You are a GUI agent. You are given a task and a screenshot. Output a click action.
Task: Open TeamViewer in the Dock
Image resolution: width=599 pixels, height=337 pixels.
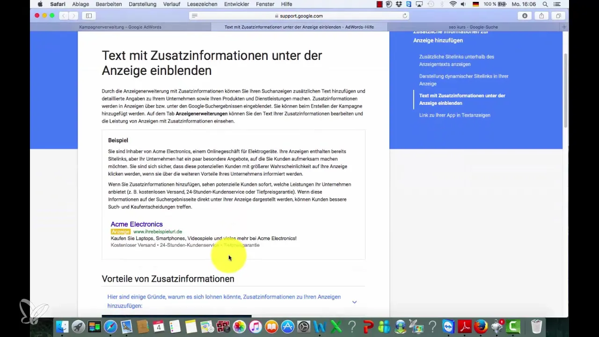(449, 326)
